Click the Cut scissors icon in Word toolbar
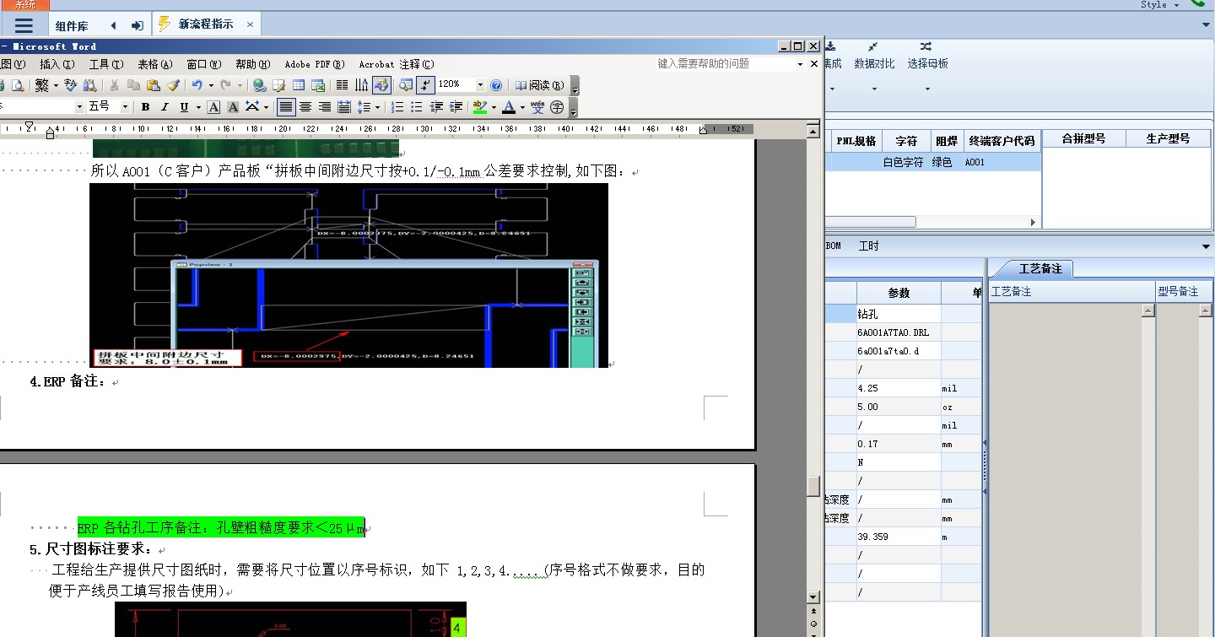Viewport: 1215px width, 637px height. click(x=115, y=85)
